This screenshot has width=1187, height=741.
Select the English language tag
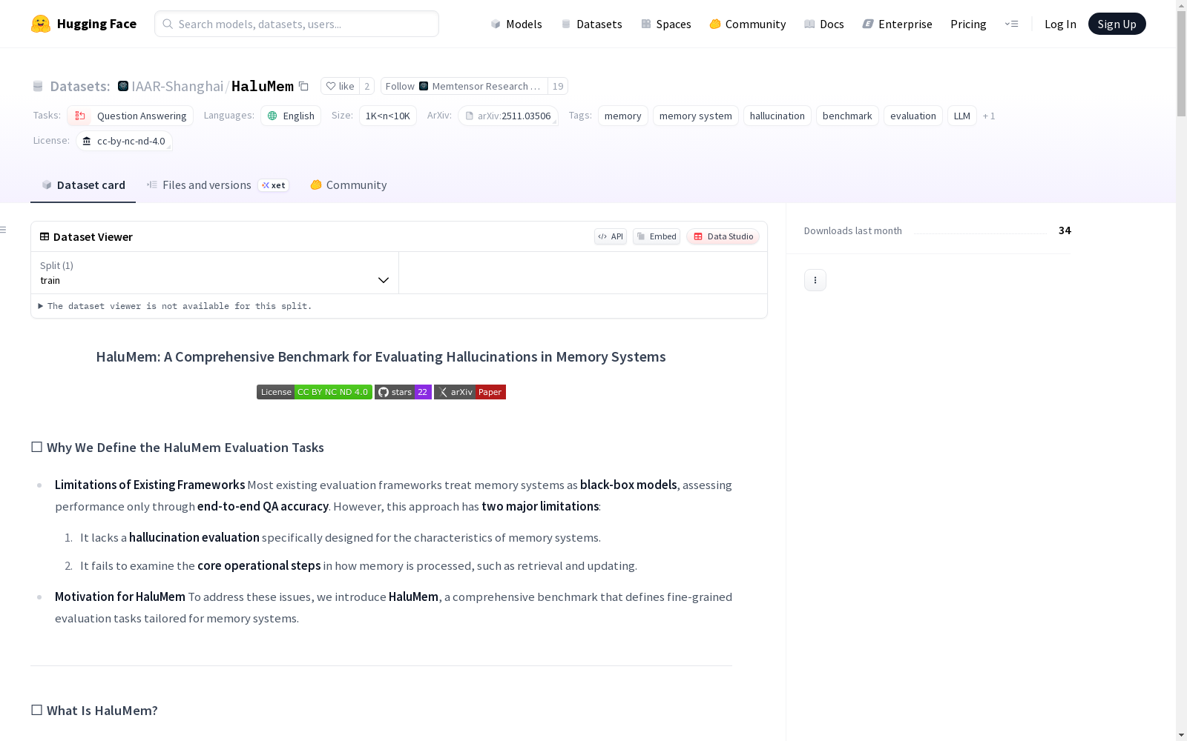[291, 116]
